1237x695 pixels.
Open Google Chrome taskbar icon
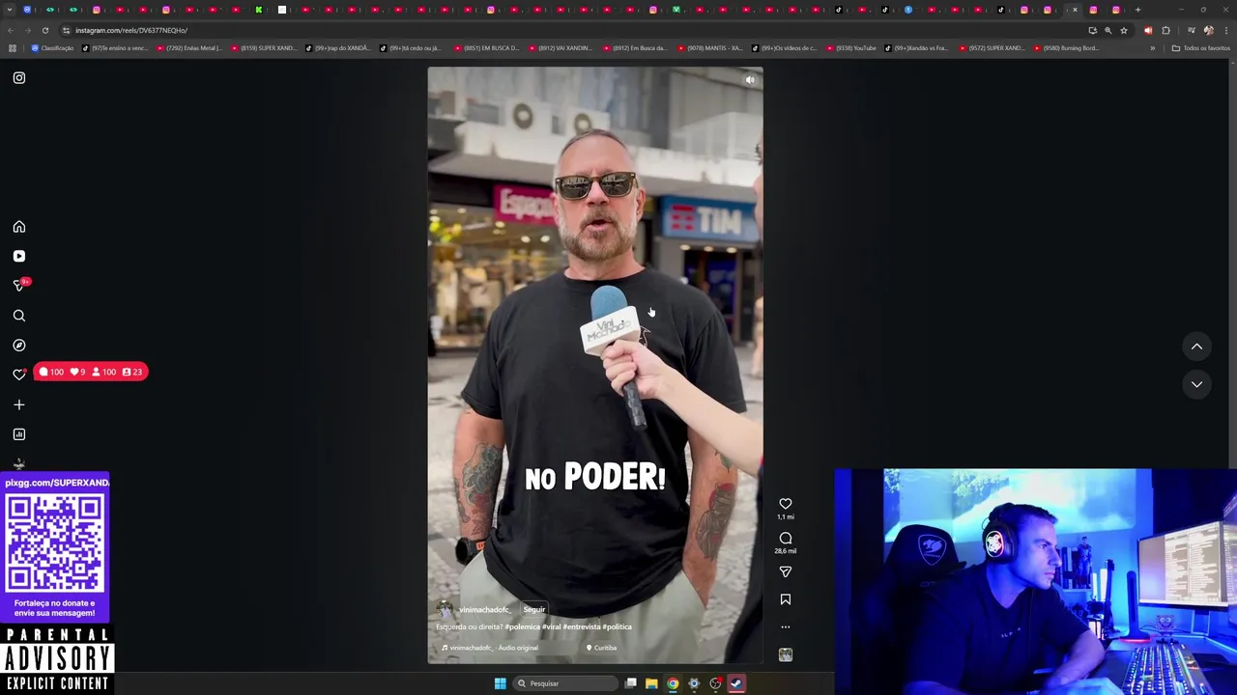click(673, 683)
